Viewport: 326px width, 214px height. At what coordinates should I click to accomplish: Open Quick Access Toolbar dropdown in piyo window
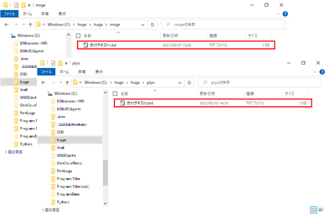66,63
